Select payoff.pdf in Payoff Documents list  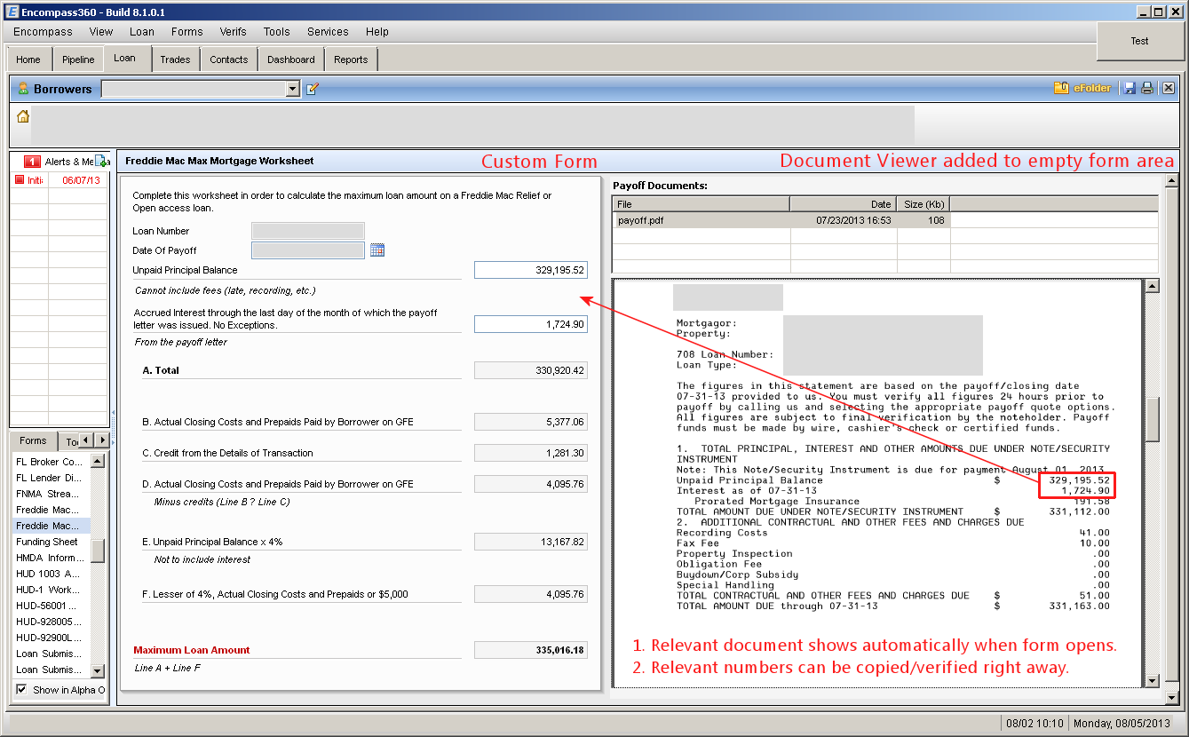click(x=781, y=220)
